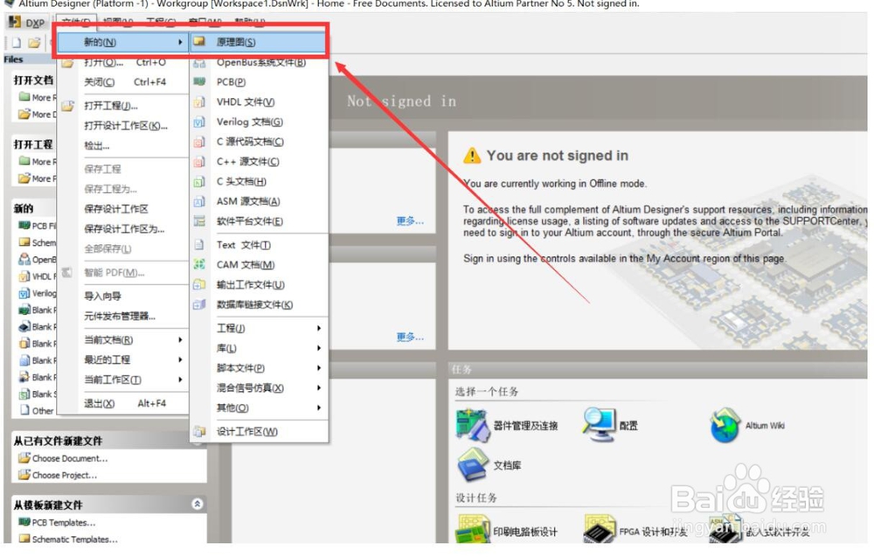Screen dimensions: 874x557
Task: Select OpenBus系统文件(B) entry
Action: point(260,62)
